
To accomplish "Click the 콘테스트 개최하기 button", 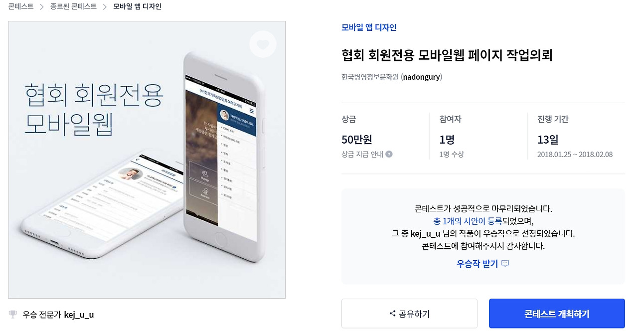I will 557,314.
